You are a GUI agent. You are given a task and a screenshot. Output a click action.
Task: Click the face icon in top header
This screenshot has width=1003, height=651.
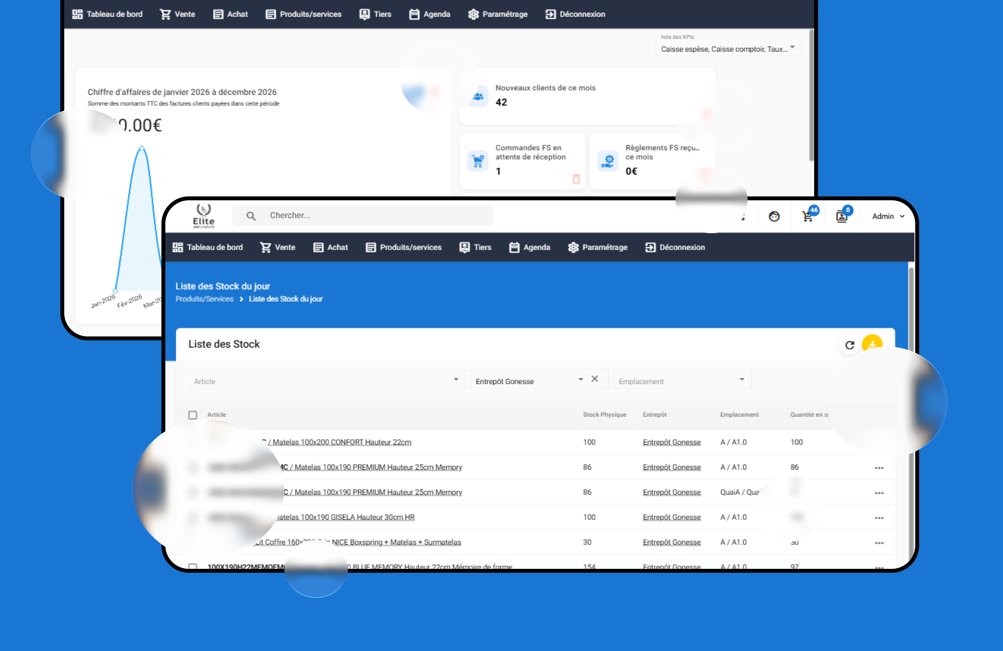774,216
